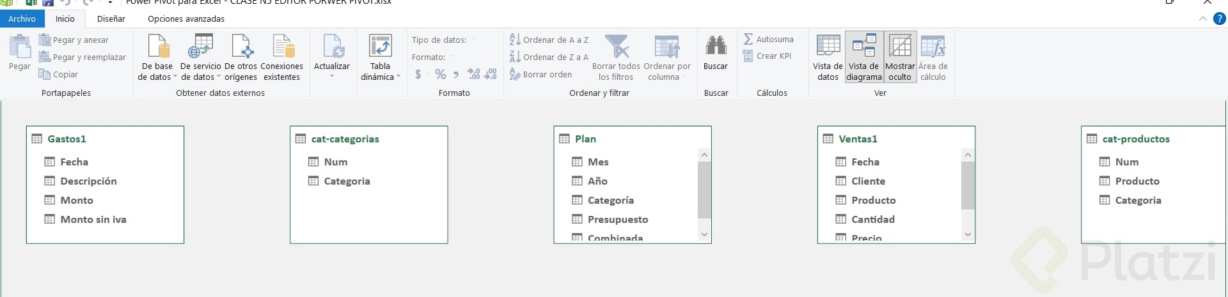This screenshot has width=1228, height=297.
Task: Open the Archivo menu tab
Action: pyautogui.click(x=22, y=19)
